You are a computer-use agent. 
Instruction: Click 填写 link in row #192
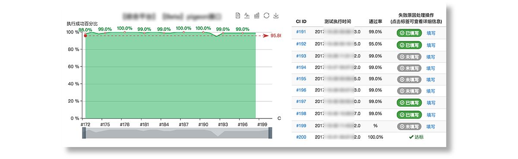click(x=431, y=45)
